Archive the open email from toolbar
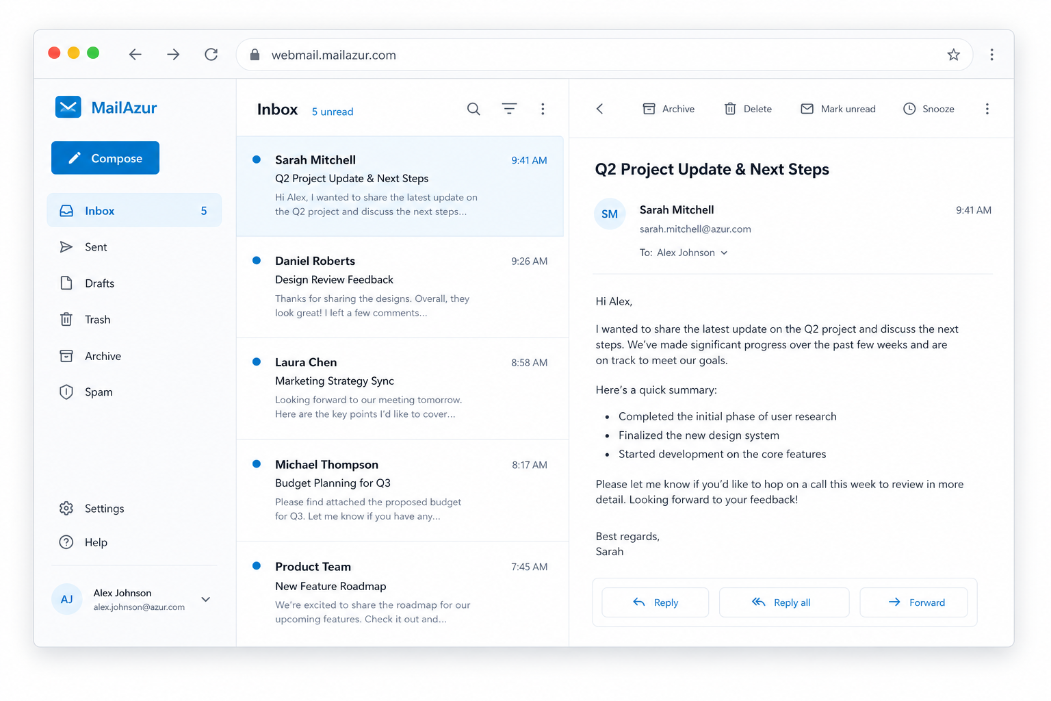 tap(669, 109)
